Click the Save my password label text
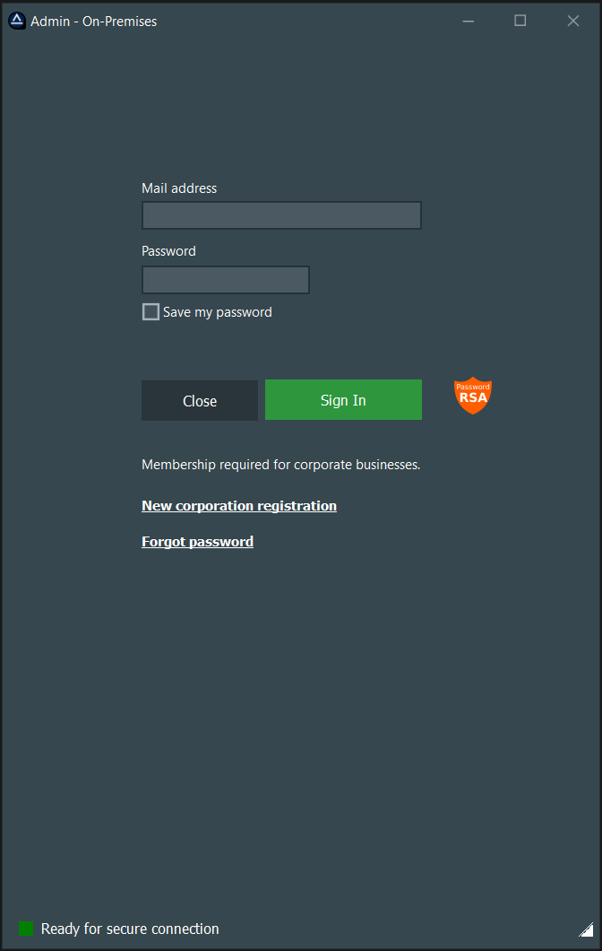Screen dimensions: 602x951 point(217,311)
